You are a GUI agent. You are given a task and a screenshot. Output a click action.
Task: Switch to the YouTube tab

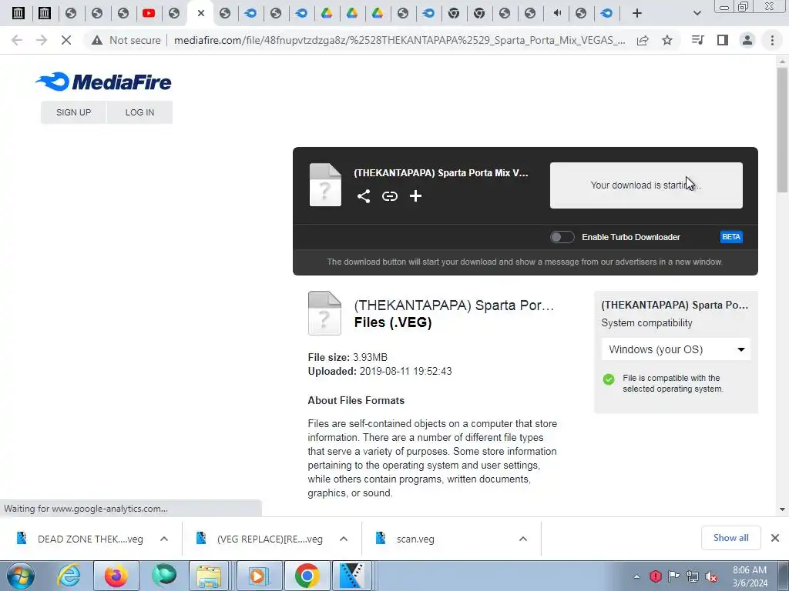click(149, 13)
